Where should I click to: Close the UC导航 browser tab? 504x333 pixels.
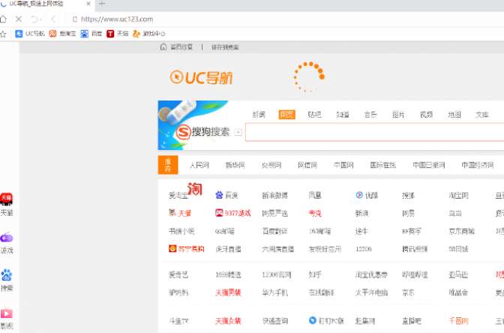coord(88,4)
